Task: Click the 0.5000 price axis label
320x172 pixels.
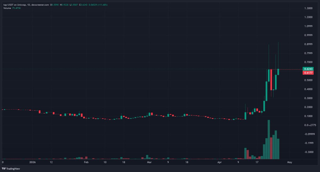Action: pos(308,80)
